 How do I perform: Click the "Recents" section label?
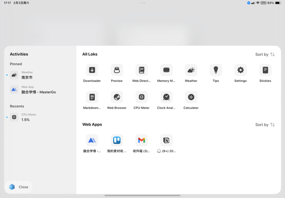click(x=17, y=106)
